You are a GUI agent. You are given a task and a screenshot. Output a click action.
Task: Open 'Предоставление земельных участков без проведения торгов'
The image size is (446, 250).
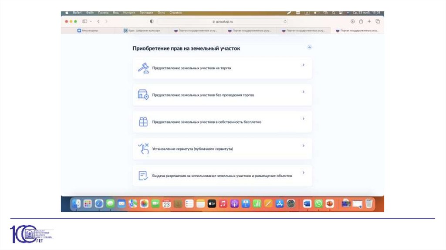point(203,95)
